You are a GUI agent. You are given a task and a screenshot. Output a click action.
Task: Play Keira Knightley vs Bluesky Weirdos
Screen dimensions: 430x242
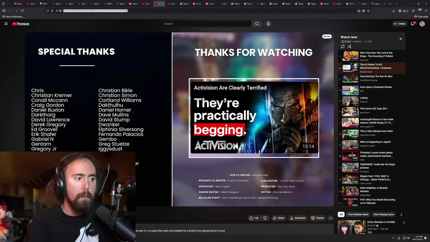tap(372, 191)
